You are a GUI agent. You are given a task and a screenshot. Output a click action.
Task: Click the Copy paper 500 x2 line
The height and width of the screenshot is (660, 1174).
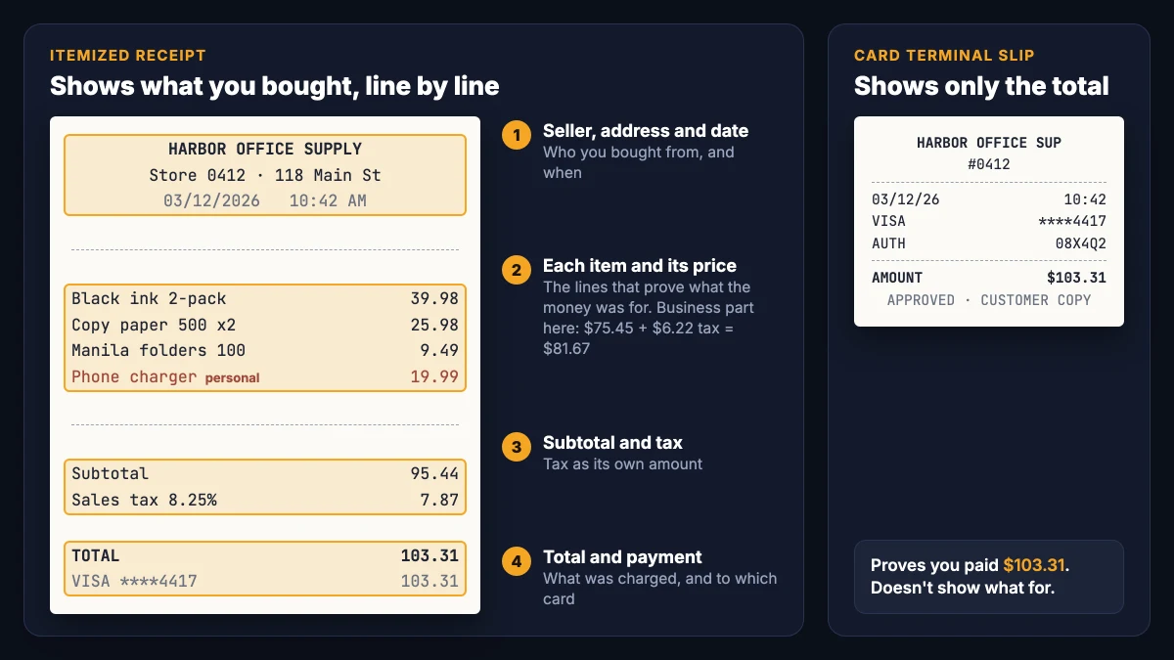coord(265,325)
